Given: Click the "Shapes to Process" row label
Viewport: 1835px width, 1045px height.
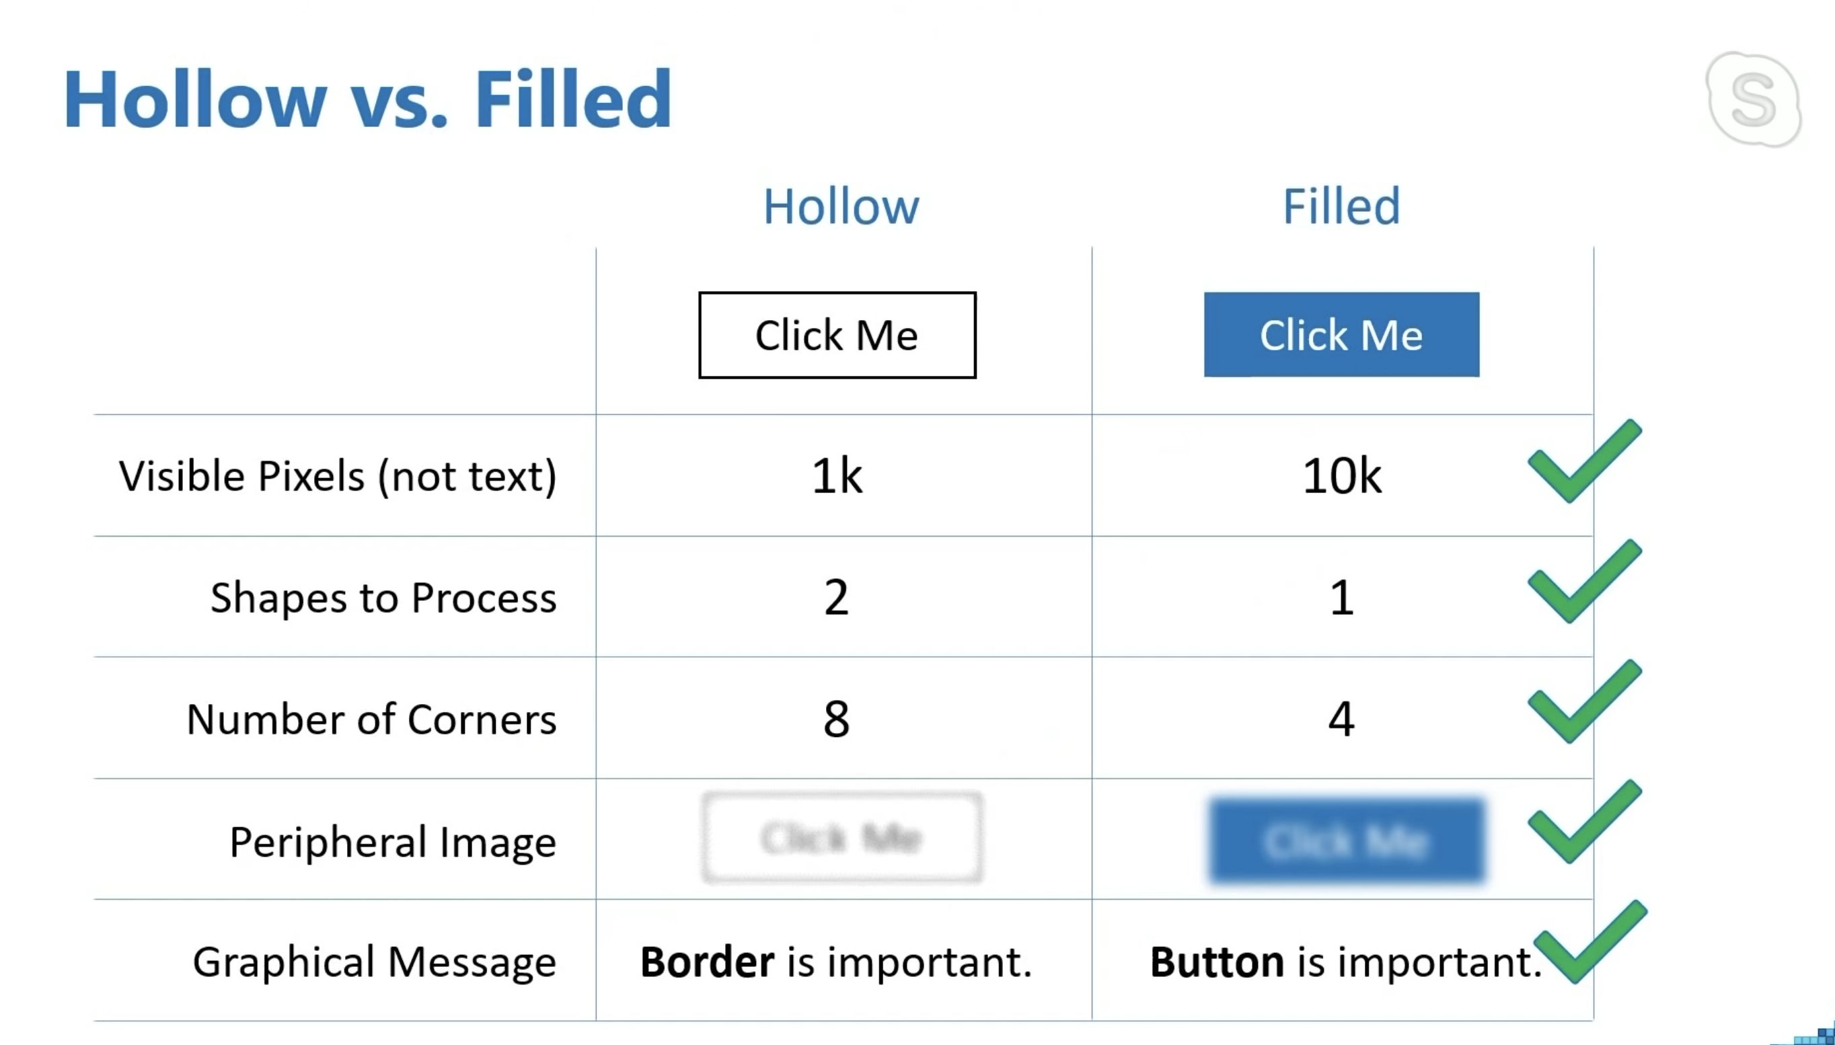Looking at the screenshot, I should click(383, 597).
